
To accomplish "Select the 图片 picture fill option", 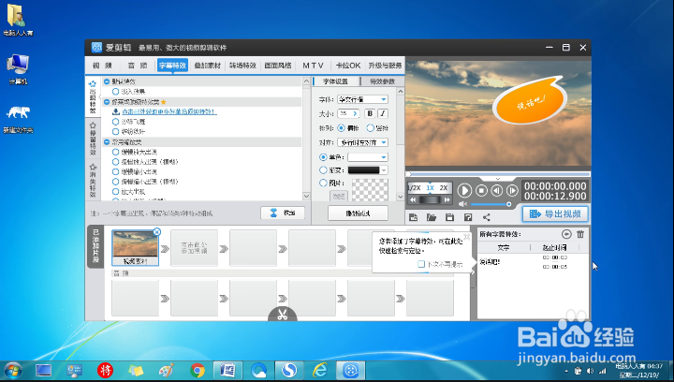I will click(323, 184).
